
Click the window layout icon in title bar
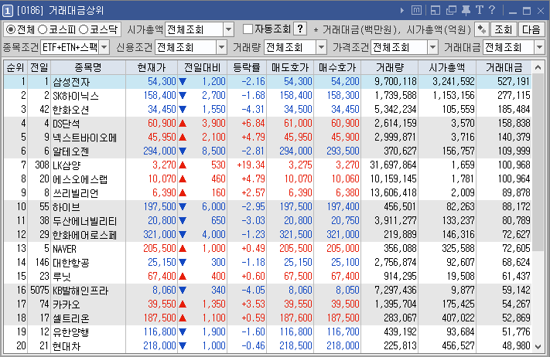(x=436, y=11)
